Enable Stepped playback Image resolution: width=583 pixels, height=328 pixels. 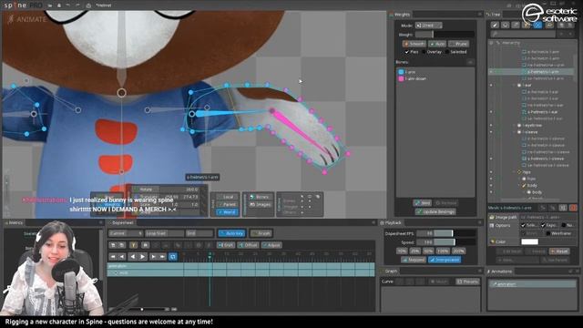pos(414,260)
